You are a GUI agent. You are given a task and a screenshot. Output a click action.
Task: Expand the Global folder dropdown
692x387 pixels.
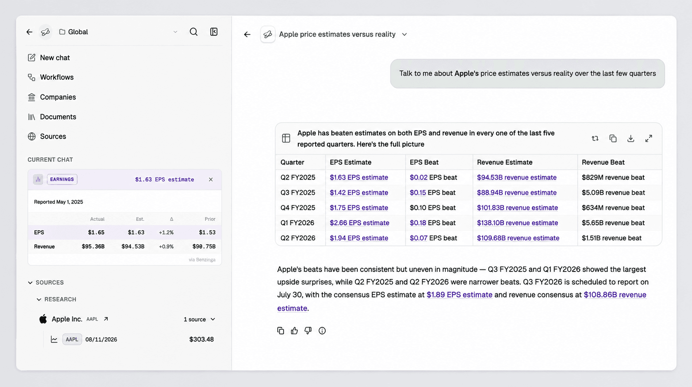(x=175, y=32)
